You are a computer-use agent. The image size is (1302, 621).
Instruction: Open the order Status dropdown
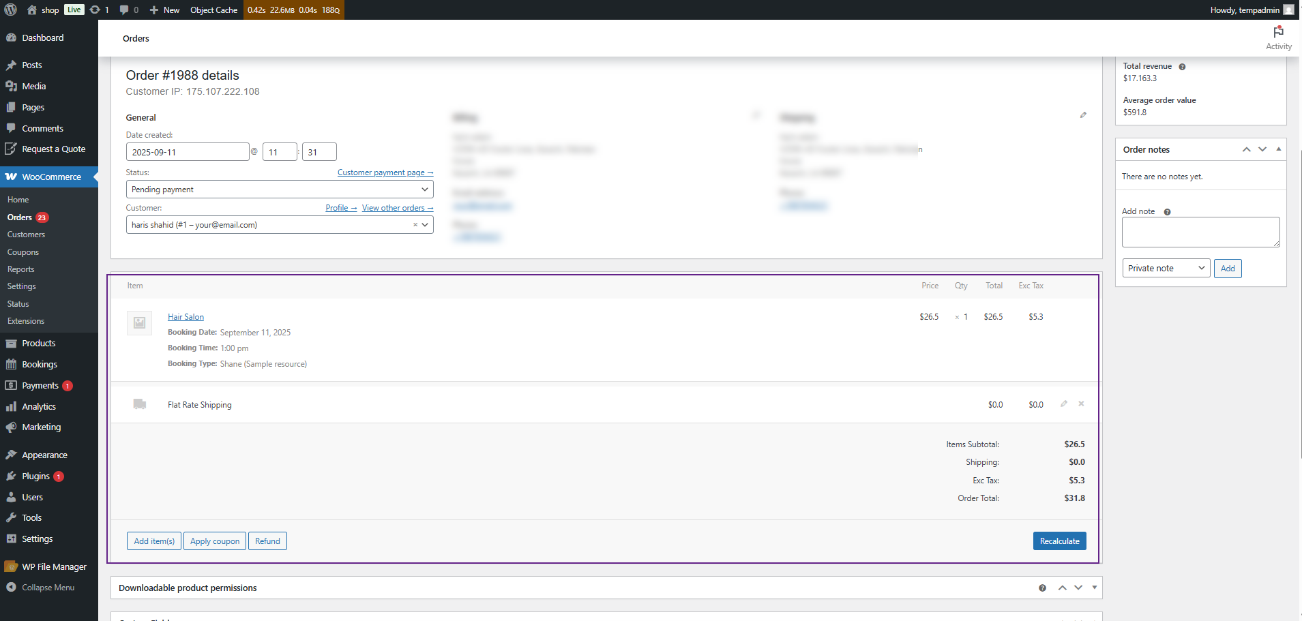coord(279,190)
